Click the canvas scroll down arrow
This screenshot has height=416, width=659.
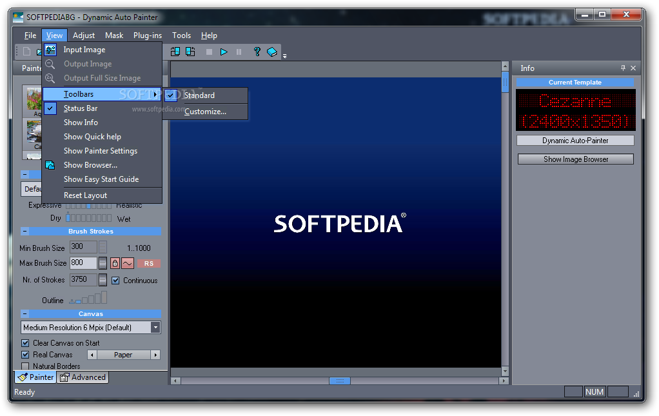click(505, 371)
